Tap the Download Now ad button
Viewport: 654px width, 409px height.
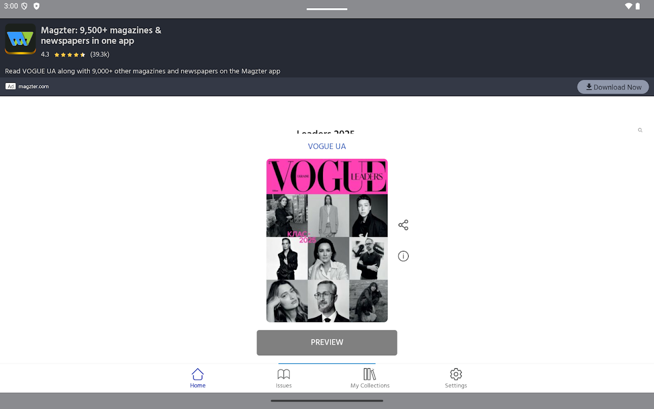coord(613,87)
